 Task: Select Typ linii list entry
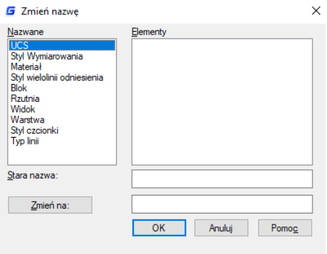(62, 140)
